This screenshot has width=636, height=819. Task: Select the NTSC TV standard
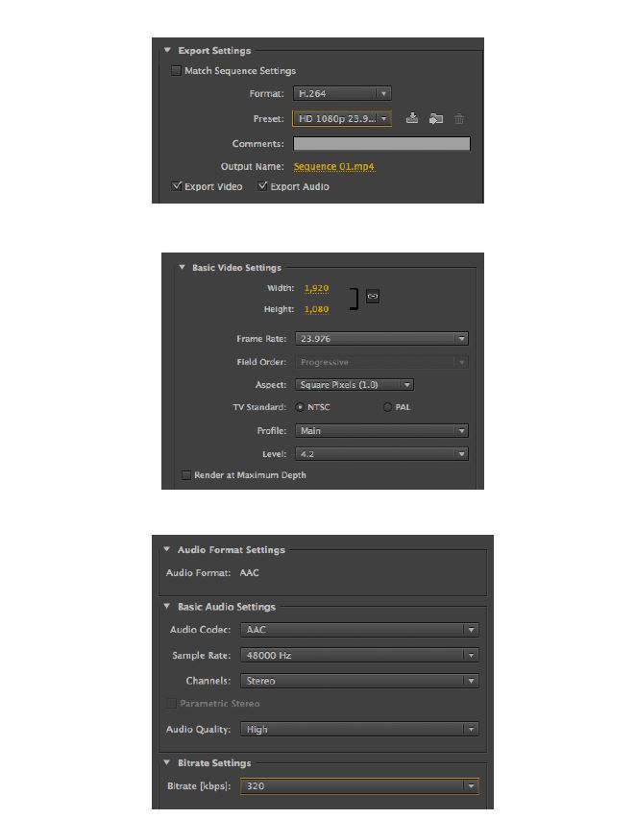click(x=300, y=407)
